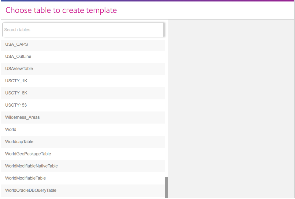Click the 'Choose table to create template' heading
The image size is (295, 199).
point(61,10)
